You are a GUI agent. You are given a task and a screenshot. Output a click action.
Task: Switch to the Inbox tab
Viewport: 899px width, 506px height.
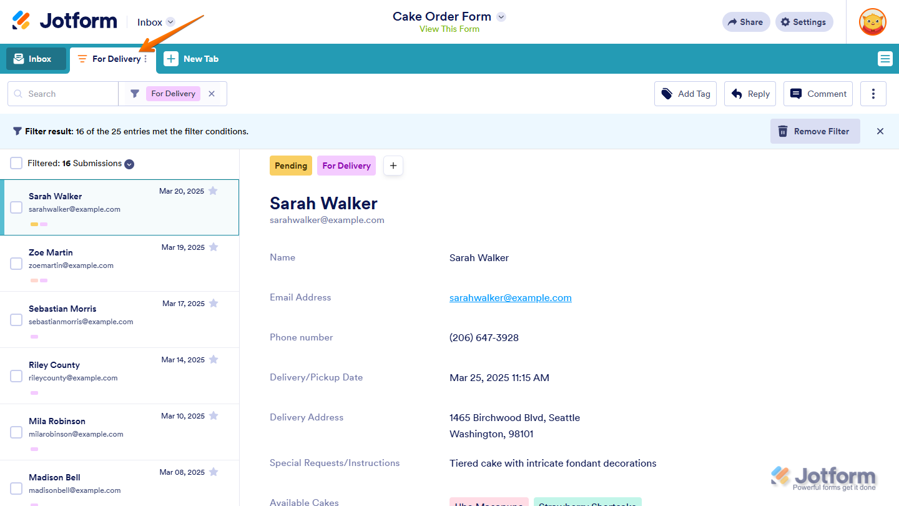click(35, 58)
